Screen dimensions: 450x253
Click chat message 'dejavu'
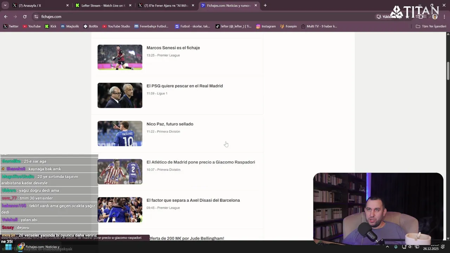23,228
